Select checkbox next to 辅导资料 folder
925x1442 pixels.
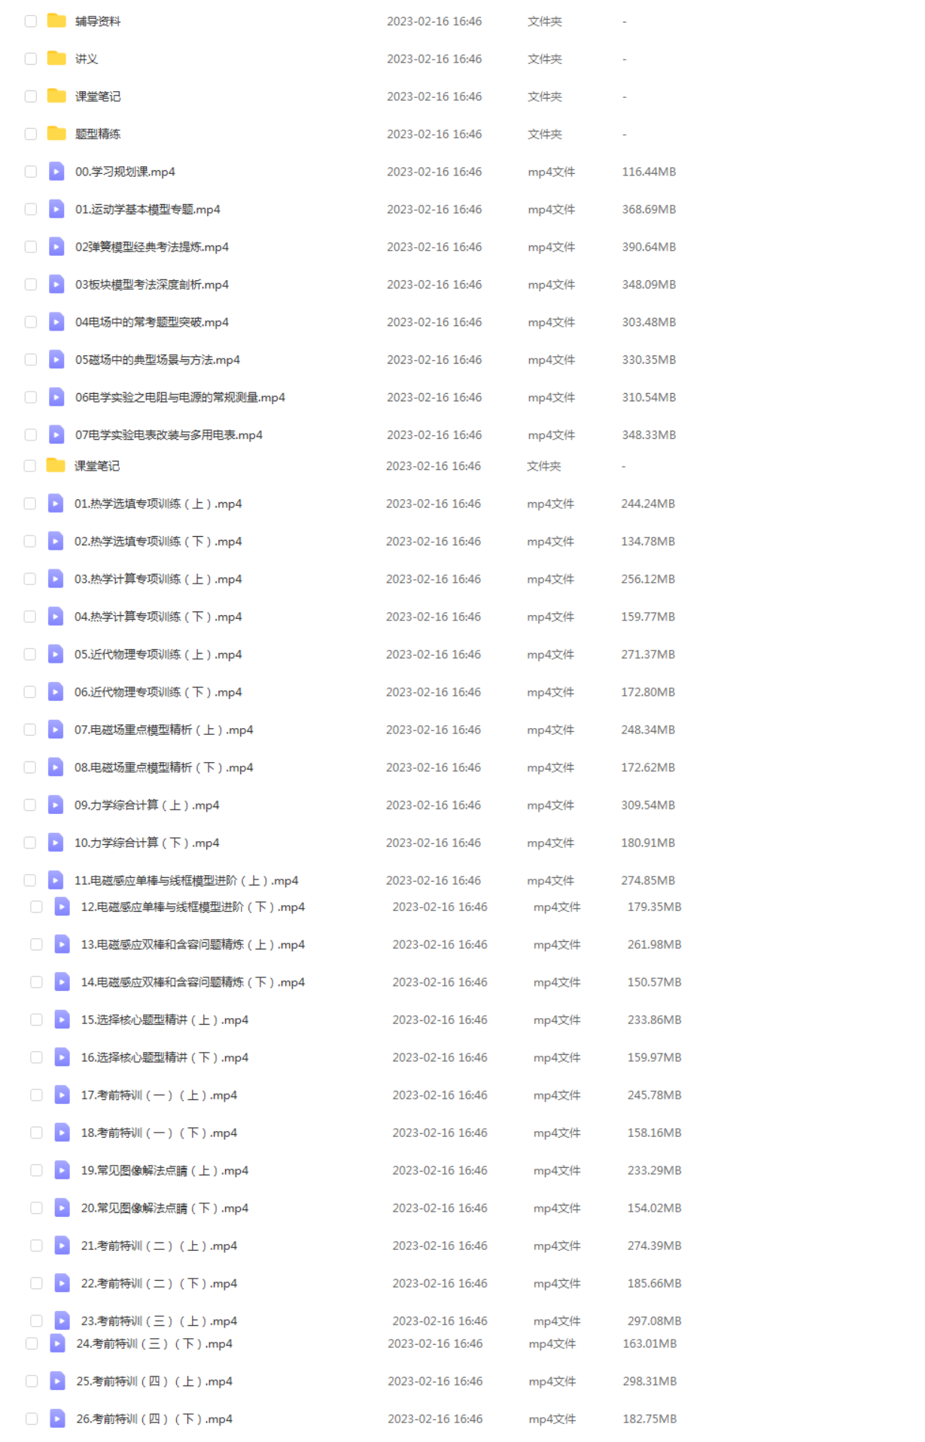click(31, 21)
